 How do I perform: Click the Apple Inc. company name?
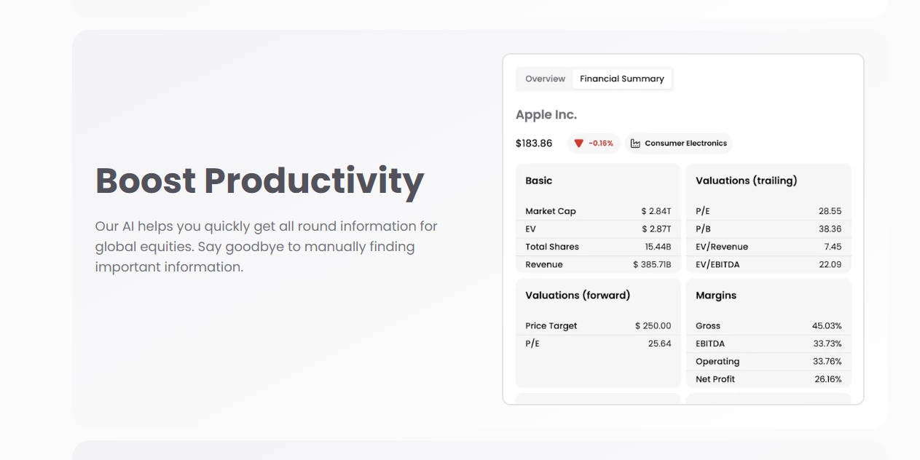pyautogui.click(x=546, y=115)
